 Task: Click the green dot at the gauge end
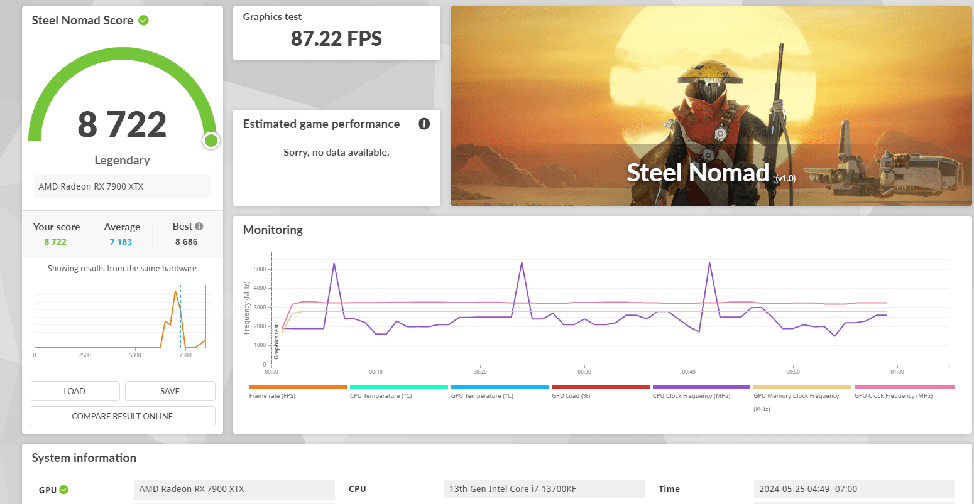click(x=211, y=141)
